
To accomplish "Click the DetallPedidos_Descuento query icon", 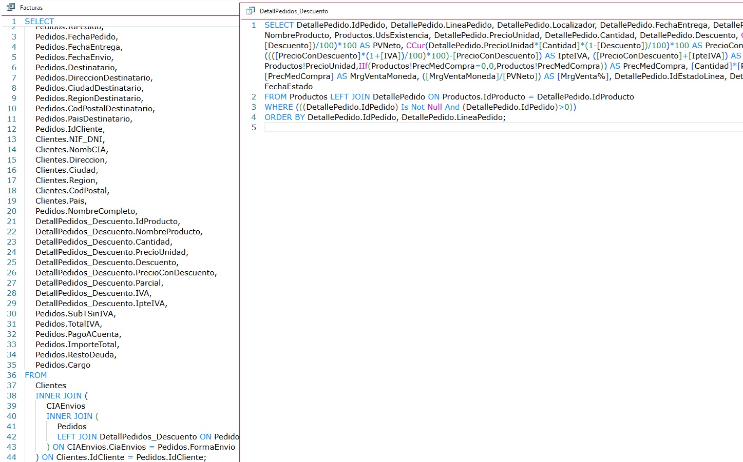I will [251, 11].
